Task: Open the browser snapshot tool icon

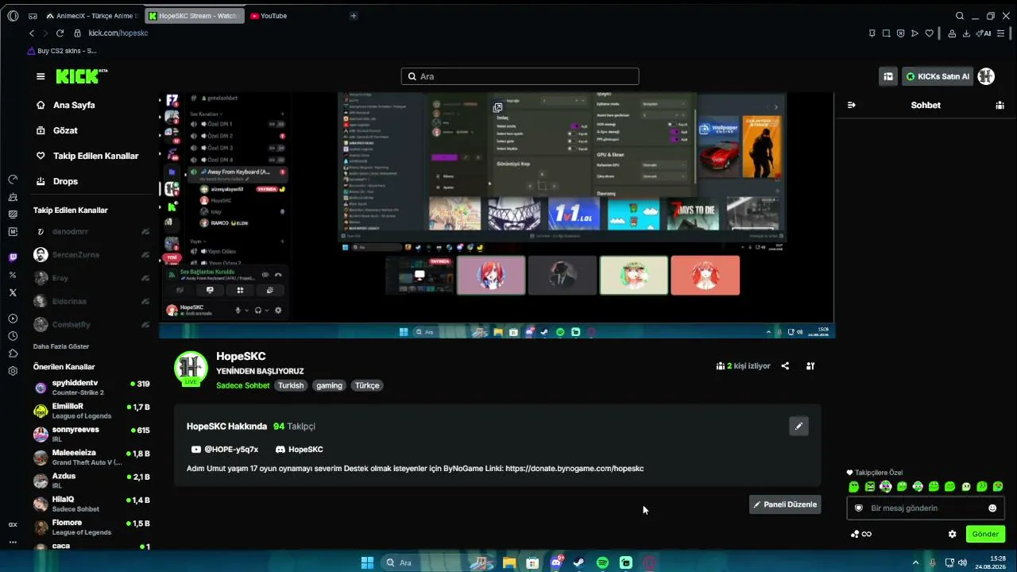Action: click(886, 33)
